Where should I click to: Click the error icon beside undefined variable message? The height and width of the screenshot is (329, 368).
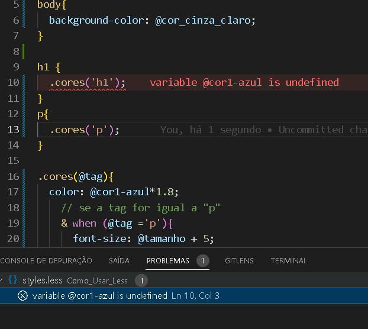22,296
